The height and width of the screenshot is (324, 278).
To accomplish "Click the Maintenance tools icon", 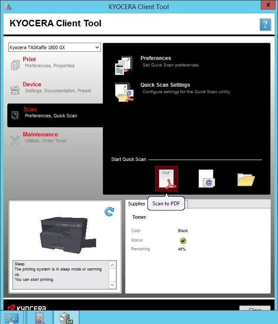I will tap(15, 140).
